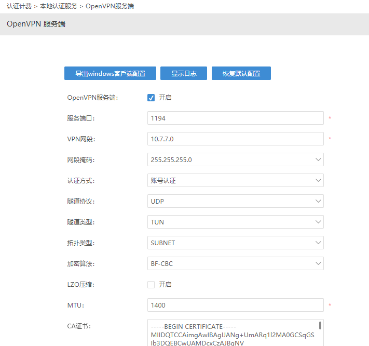Go to 认证计费 breadcrumb

point(19,6)
